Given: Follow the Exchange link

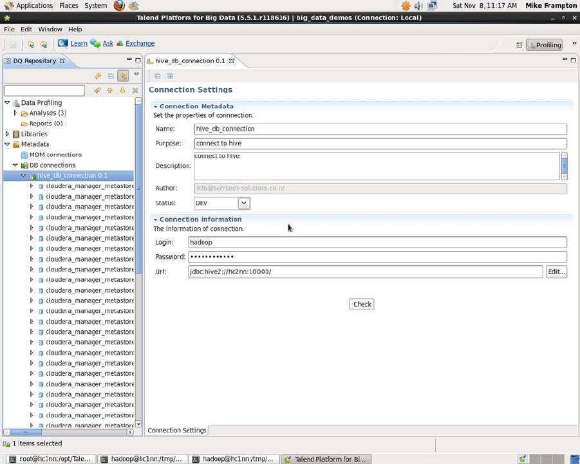Looking at the screenshot, I should [x=140, y=44].
